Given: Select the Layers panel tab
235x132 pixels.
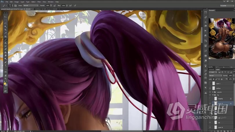Looking at the screenshot, I should pyautogui.click(x=218, y=70).
